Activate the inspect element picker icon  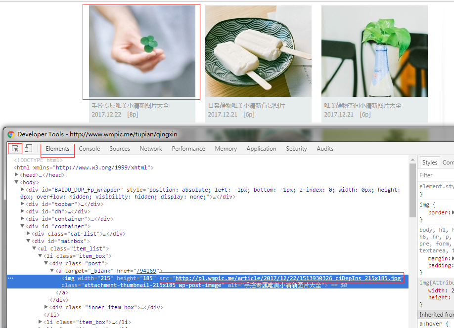[15, 149]
